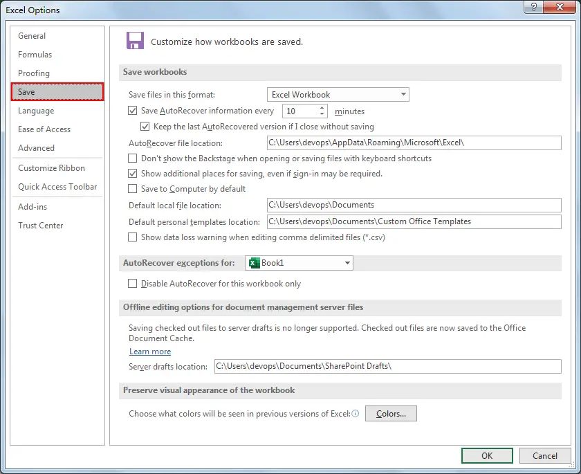Screen dimensions: 581x474
Task: Click the Cancel button
Action: pos(545,455)
